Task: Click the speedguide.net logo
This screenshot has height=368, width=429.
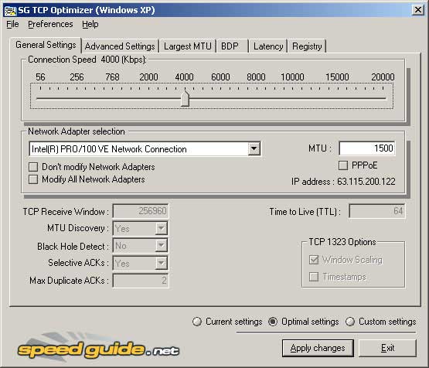Action: 99,349
